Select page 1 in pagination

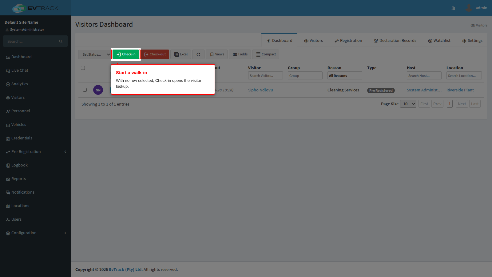(x=450, y=104)
